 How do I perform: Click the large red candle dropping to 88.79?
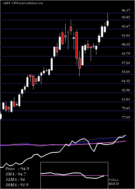(x=77, y=45)
